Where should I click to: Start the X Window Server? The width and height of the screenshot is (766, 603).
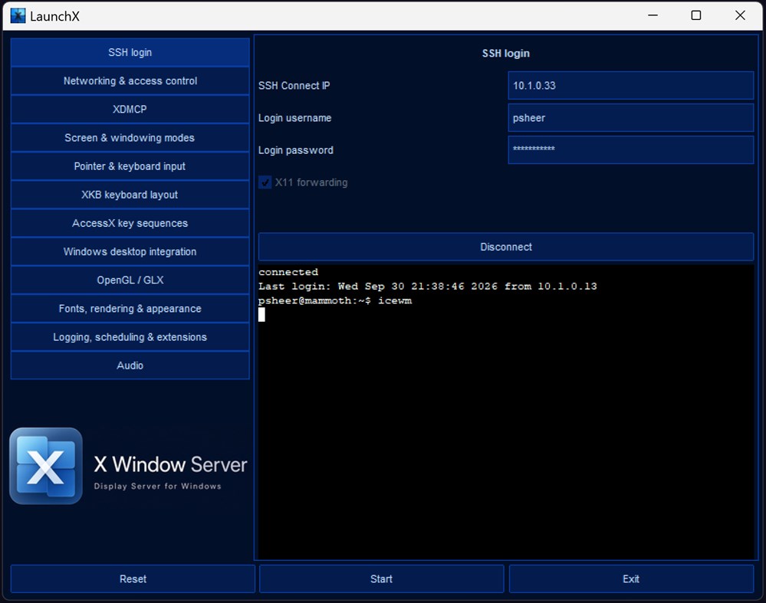coord(382,578)
